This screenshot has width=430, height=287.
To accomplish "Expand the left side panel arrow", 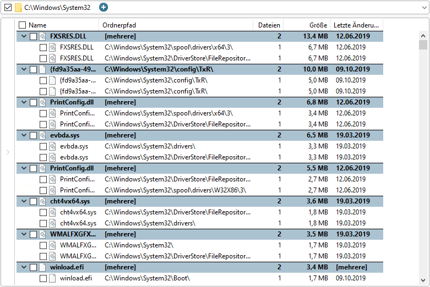I will click(8, 152).
